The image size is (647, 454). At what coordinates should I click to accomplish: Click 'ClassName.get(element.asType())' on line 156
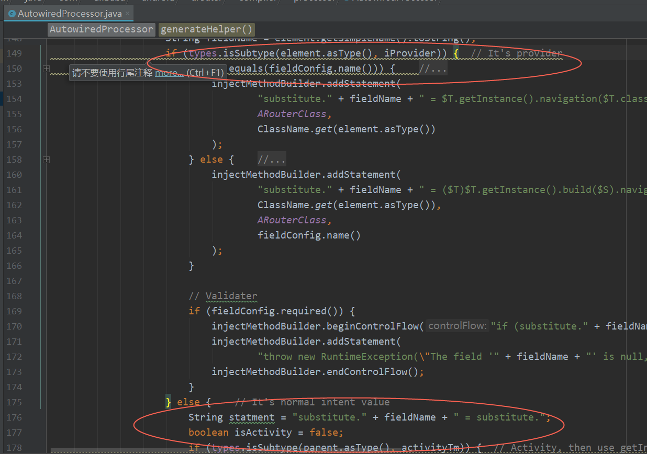(x=347, y=129)
